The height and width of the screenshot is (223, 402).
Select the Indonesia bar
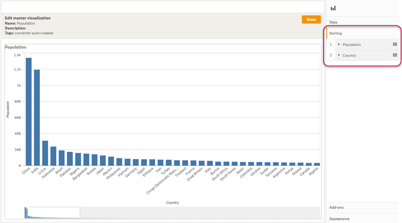click(53, 156)
